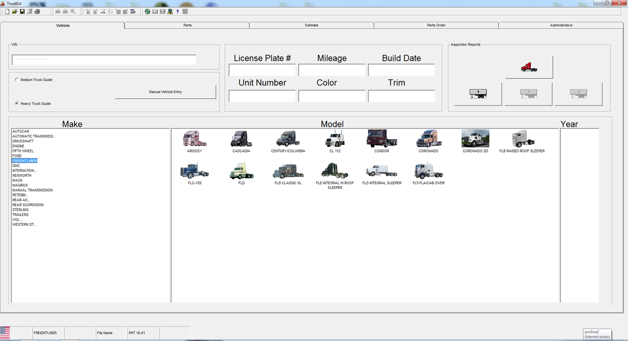Select the CORONADO SD truck model
This screenshot has height=341, width=628.
tap(475, 142)
